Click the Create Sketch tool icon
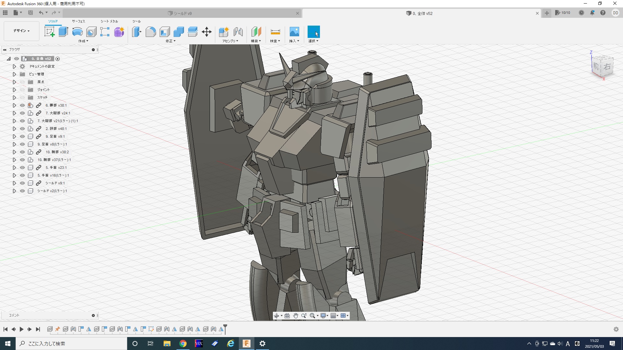The image size is (623, 350). (x=49, y=32)
